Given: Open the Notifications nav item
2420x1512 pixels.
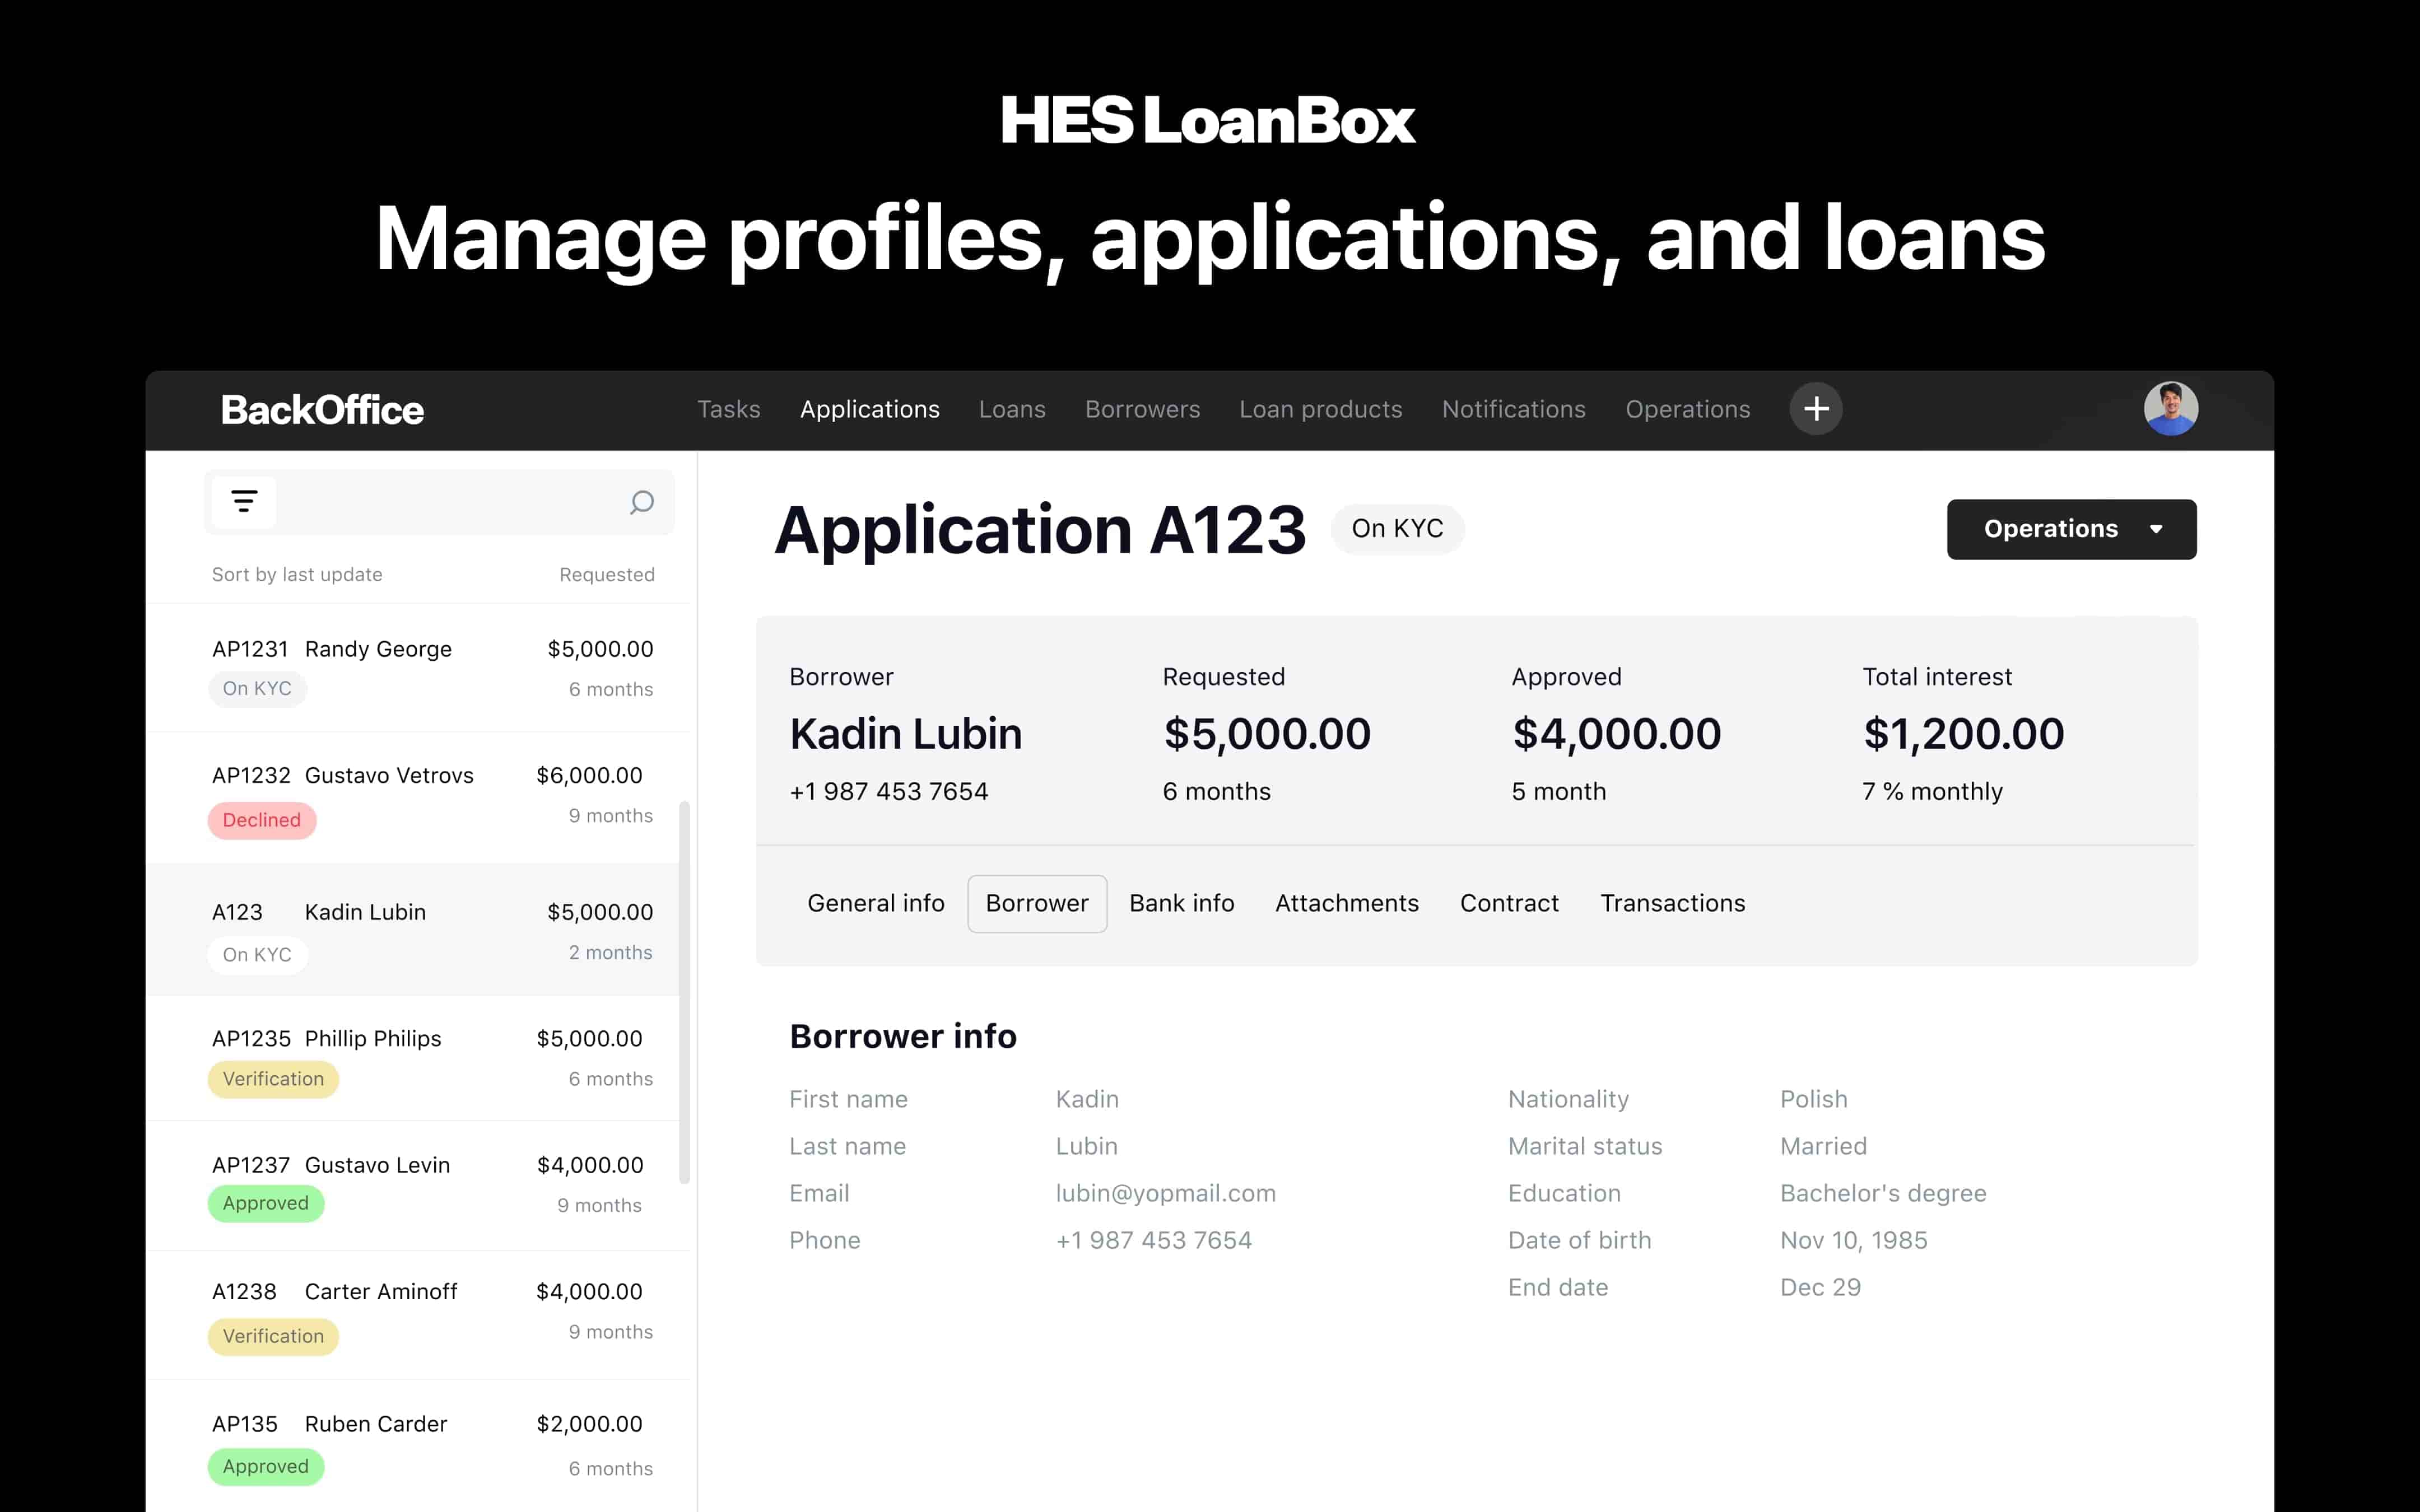Looking at the screenshot, I should pyautogui.click(x=1513, y=410).
